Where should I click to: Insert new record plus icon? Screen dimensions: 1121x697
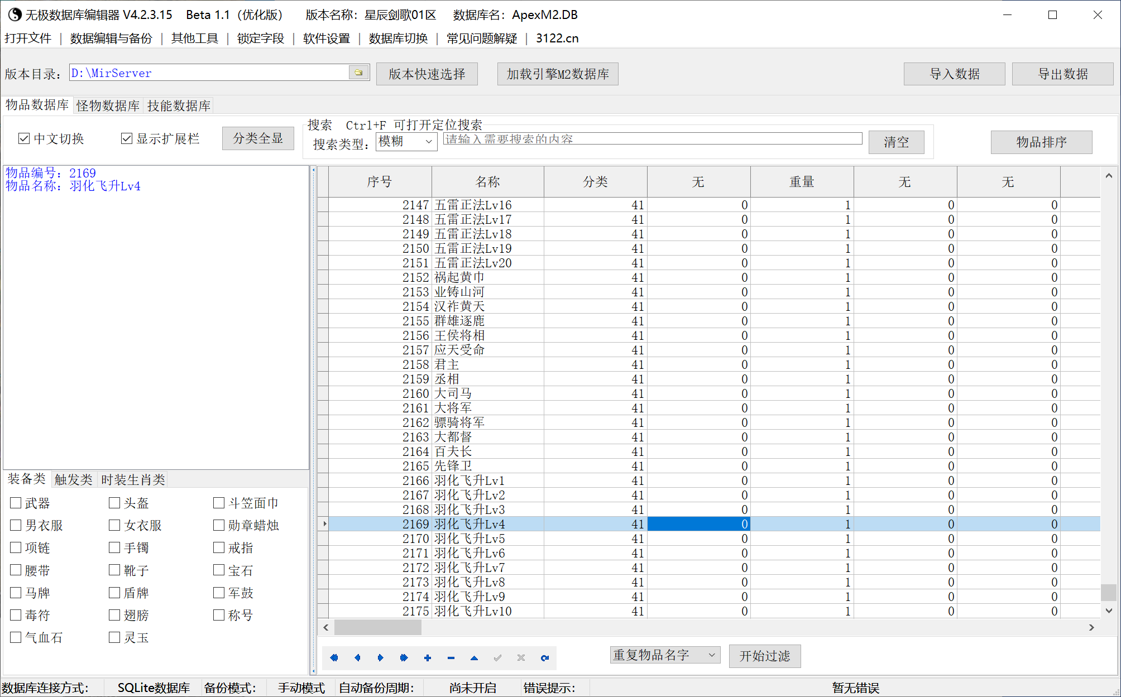click(x=428, y=658)
